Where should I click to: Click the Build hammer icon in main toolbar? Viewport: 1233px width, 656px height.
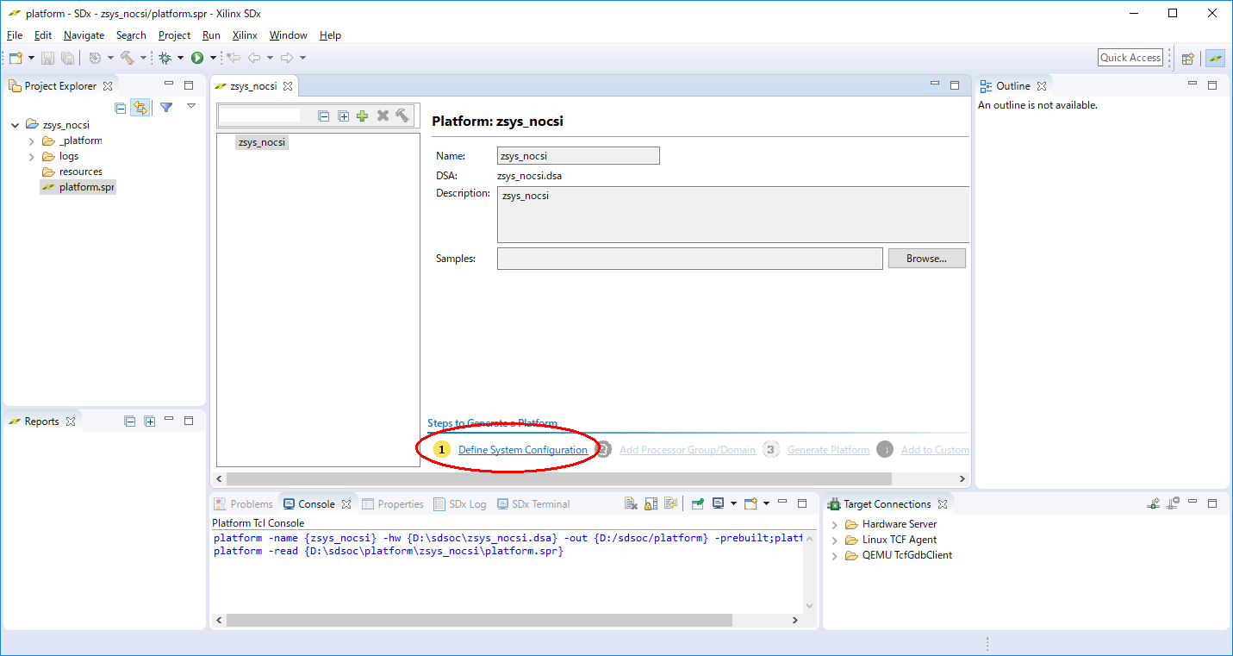point(128,58)
